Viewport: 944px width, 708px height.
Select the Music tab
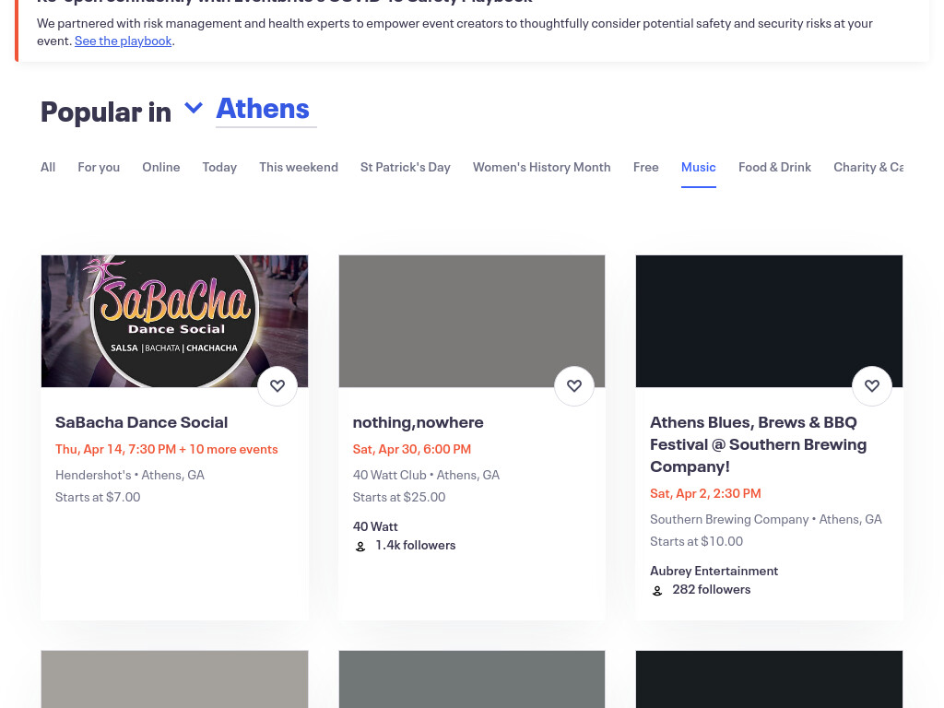tap(699, 167)
